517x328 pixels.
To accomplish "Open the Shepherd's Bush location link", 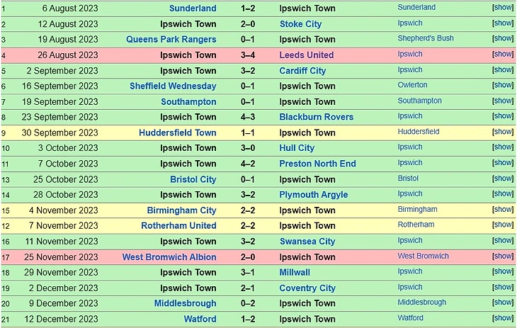I will point(426,38).
